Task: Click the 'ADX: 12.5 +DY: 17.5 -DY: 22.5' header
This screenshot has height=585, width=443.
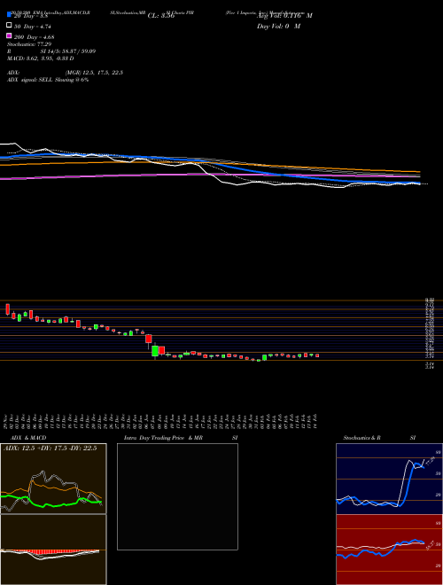Action: tap(51, 448)
